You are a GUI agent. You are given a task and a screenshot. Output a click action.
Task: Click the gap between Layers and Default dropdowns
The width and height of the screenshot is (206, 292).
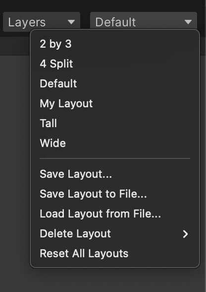pyautogui.click(x=85, y=20)
